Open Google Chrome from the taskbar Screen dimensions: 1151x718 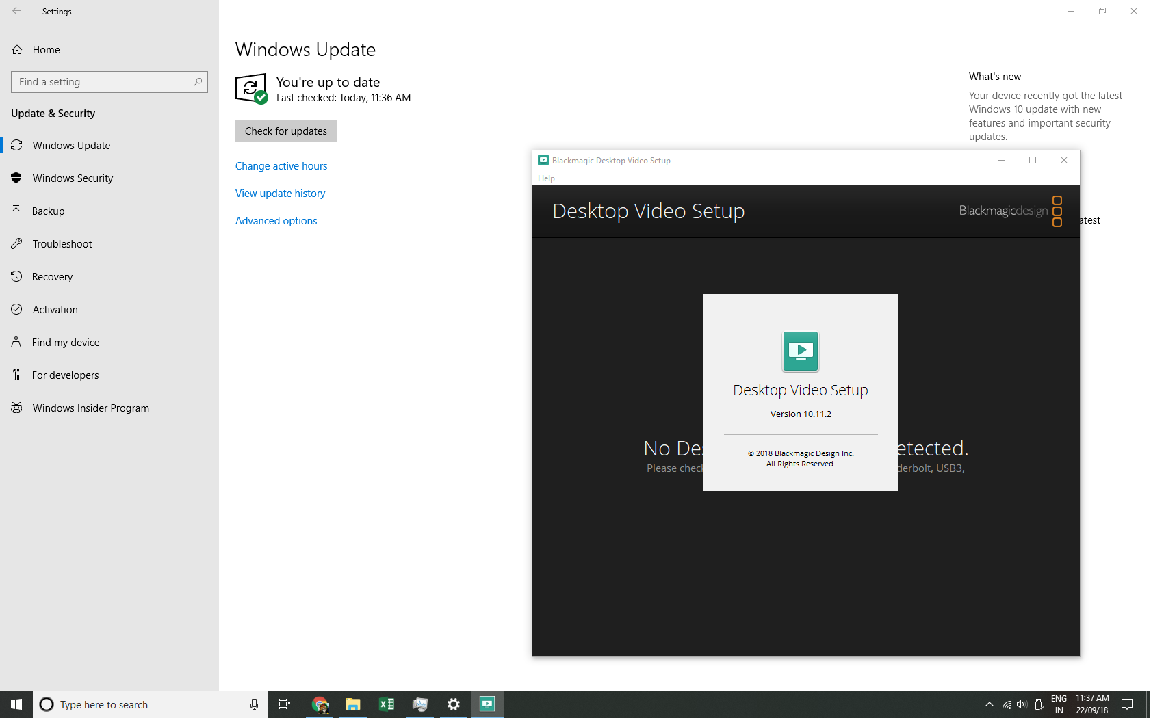point(320,704)
